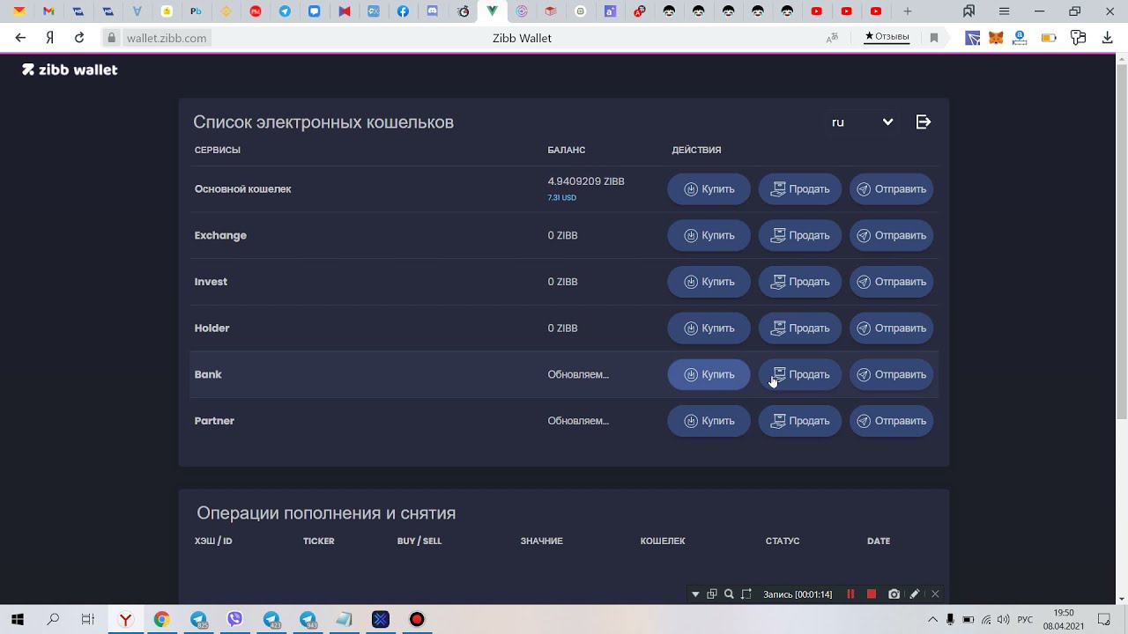Screen dimensions: 1128x634
Task: Switch to the Facebook tab
Action: (403, 11)
